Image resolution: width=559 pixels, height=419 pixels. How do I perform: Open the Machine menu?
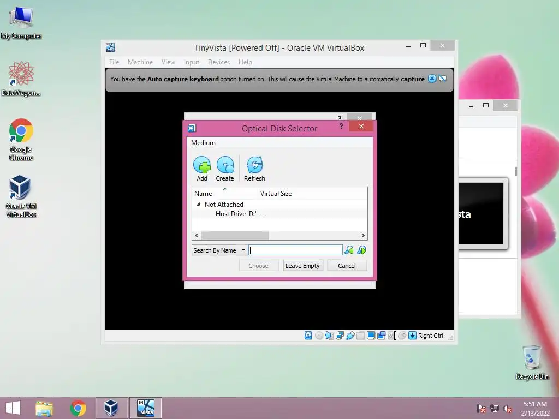click(x=140, y=62)
